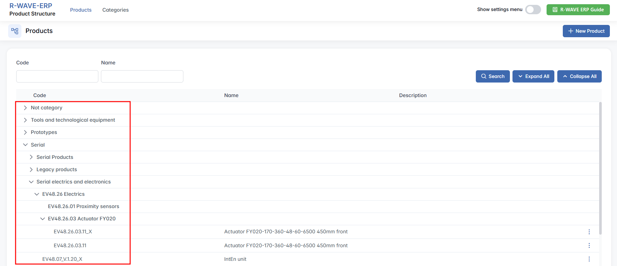Screen dimensions: 617x266
Task: Click the vertical scrollbar of product tree
Action: coord(600,168)
